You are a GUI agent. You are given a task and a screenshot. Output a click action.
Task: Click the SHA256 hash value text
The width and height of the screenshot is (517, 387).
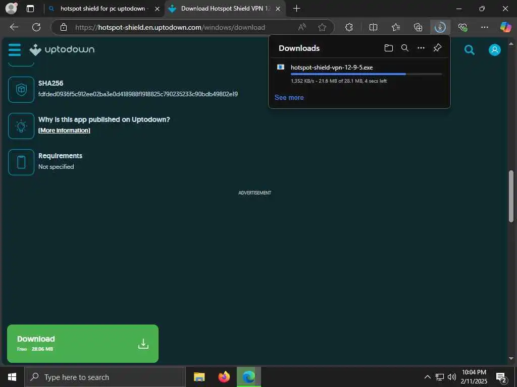point(138,94)
